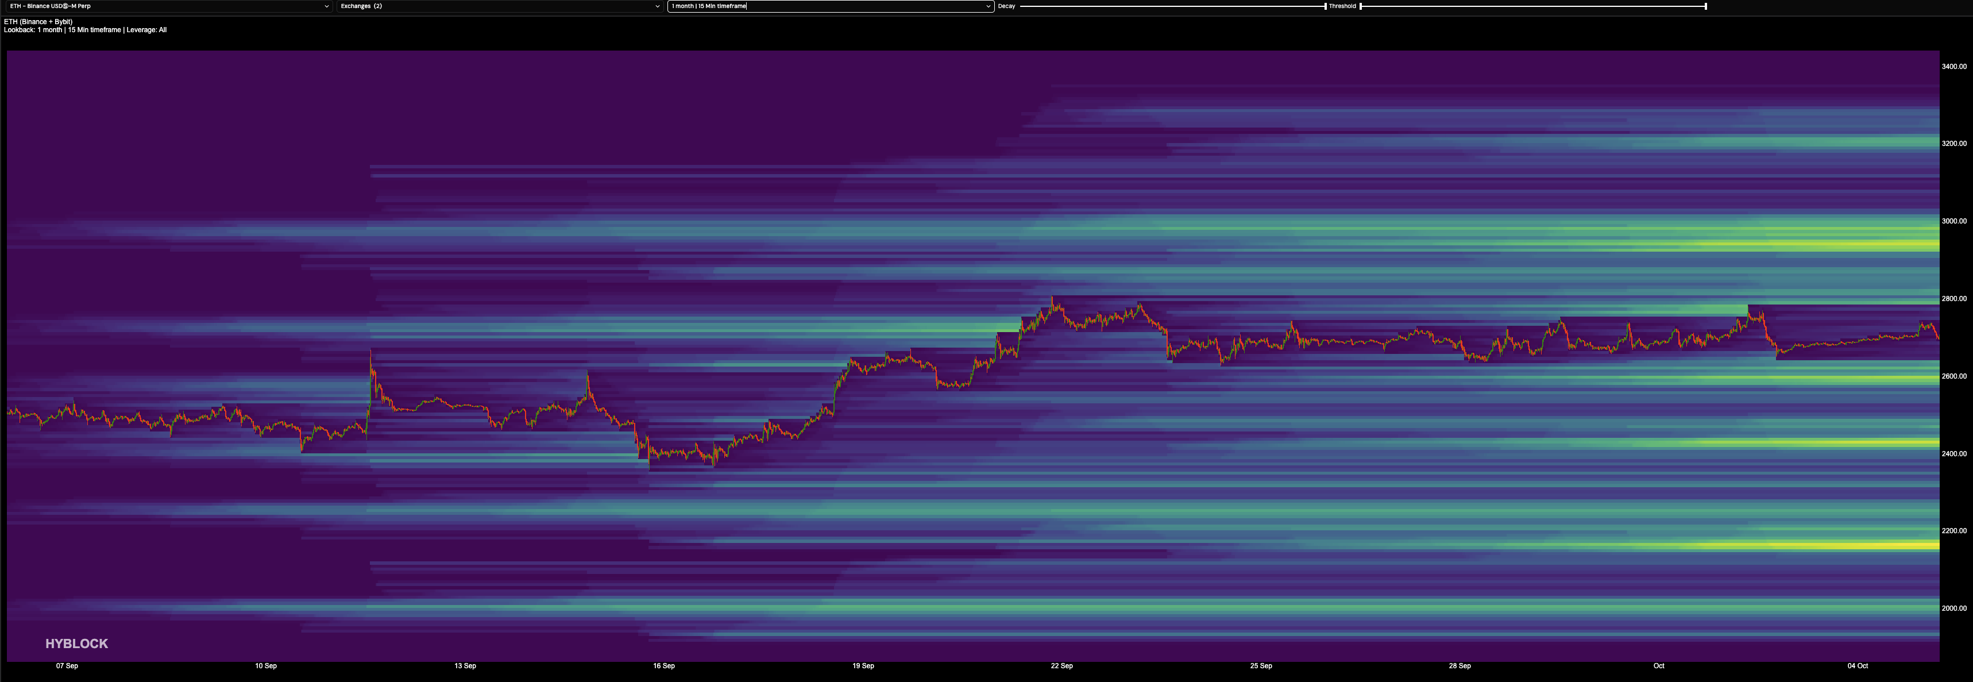
Task: Click the 28 Sep date axis label
Action: (x=1460, y=666)
